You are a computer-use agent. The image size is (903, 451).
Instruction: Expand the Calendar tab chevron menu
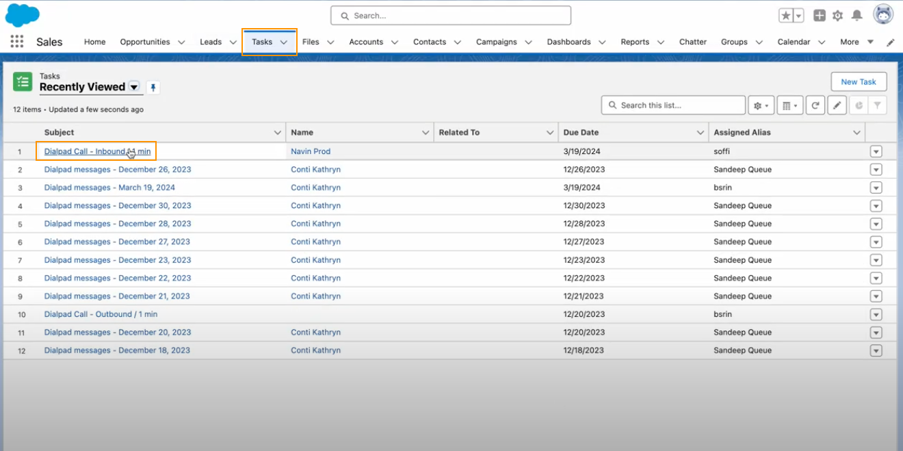coord(822,42)
